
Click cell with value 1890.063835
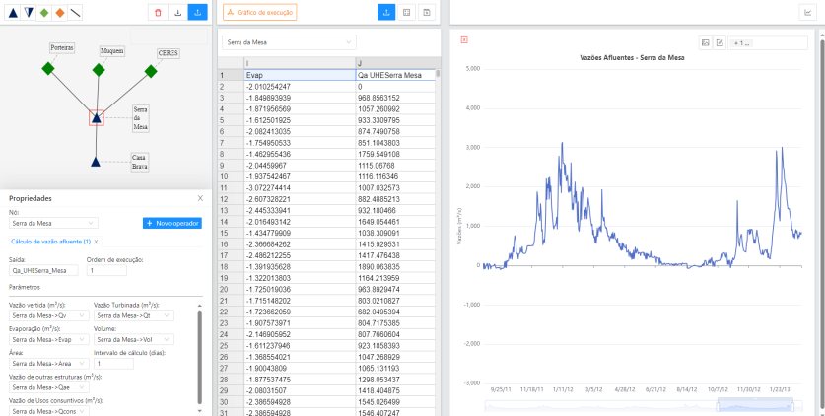point(395,266)
